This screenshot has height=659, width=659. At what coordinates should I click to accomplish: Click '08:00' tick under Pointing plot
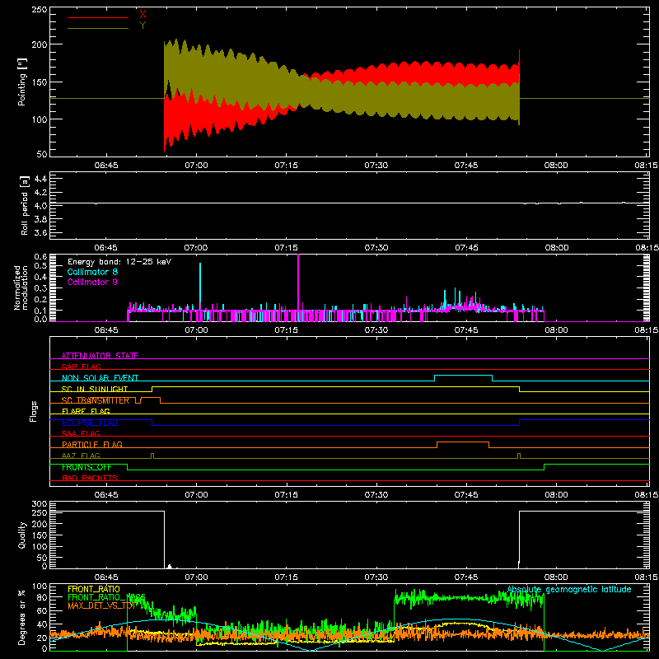tap(556, 166)
